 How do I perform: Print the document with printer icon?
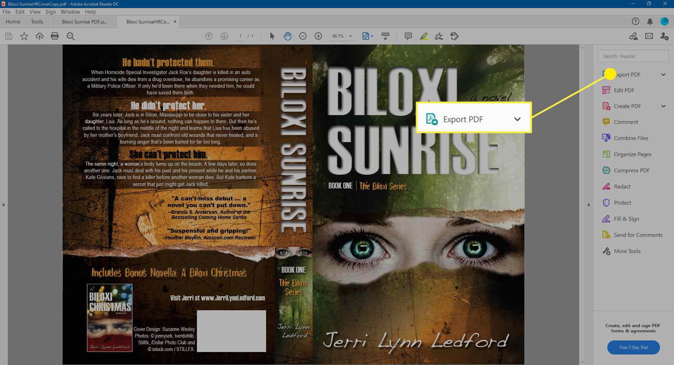55,36
